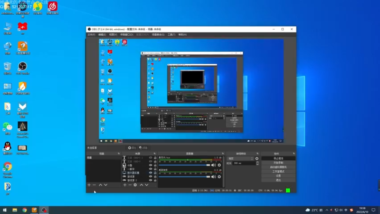This screenshot has height=214, width=380.
Task: Click 启动虚拟摄像机 button
Action: (x=278, y=167)
